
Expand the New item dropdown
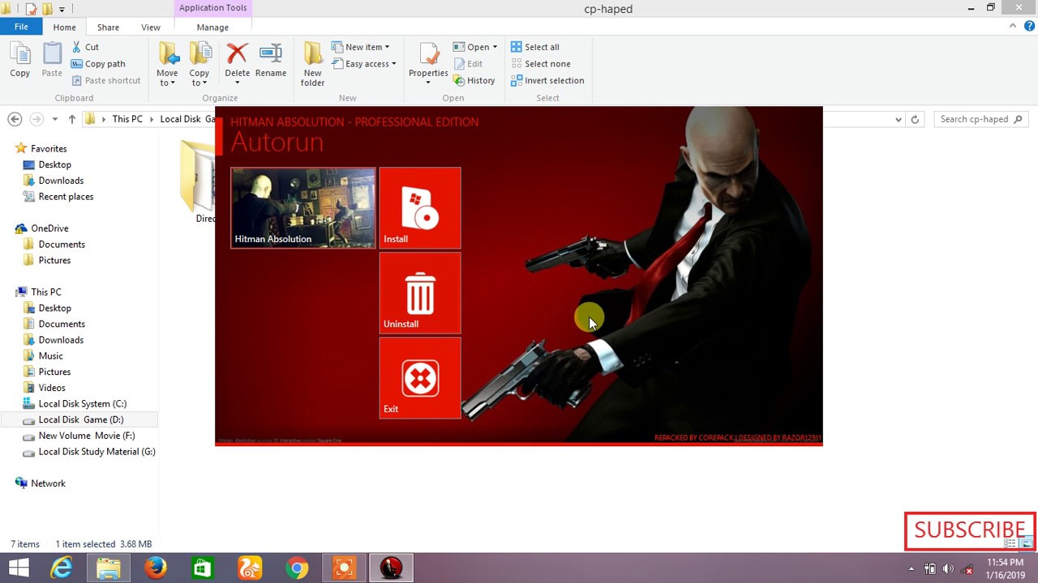(386, 46)
